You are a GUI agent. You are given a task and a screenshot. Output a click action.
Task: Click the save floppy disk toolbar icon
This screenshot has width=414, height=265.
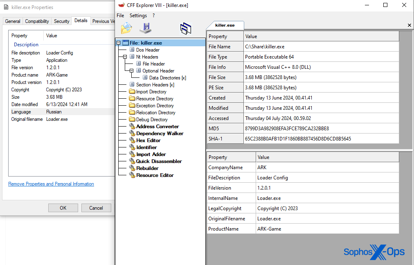(x=146, y=28)
